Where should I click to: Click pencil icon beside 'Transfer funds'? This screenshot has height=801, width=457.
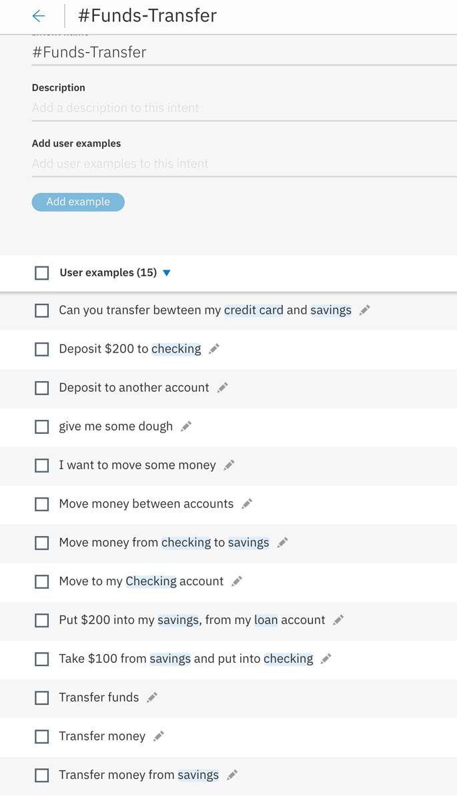pos(152,698)
